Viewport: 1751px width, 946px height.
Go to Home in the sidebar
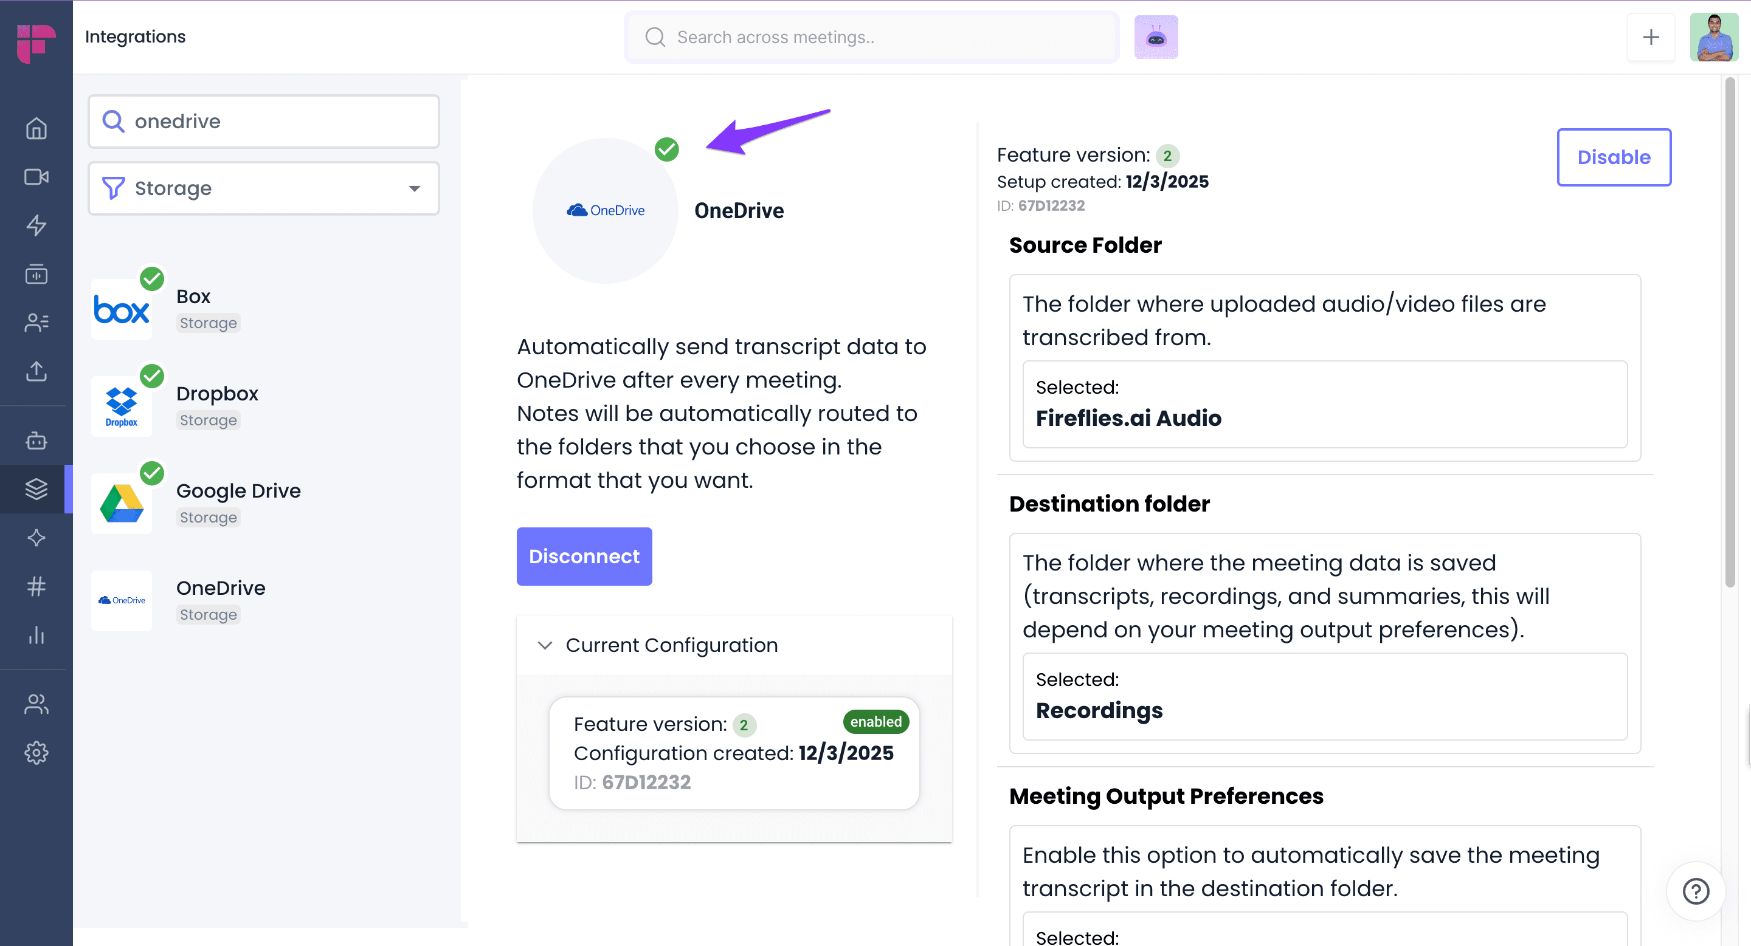click(36, 128)
